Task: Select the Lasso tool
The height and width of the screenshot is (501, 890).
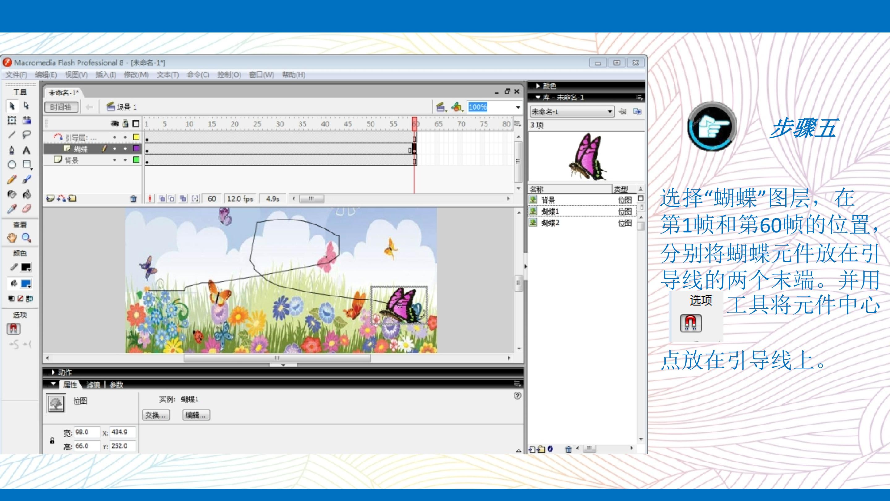Action: click(26, 135)
